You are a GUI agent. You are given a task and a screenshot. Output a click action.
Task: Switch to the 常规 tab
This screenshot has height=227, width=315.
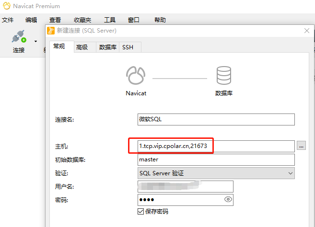point(62,47)
